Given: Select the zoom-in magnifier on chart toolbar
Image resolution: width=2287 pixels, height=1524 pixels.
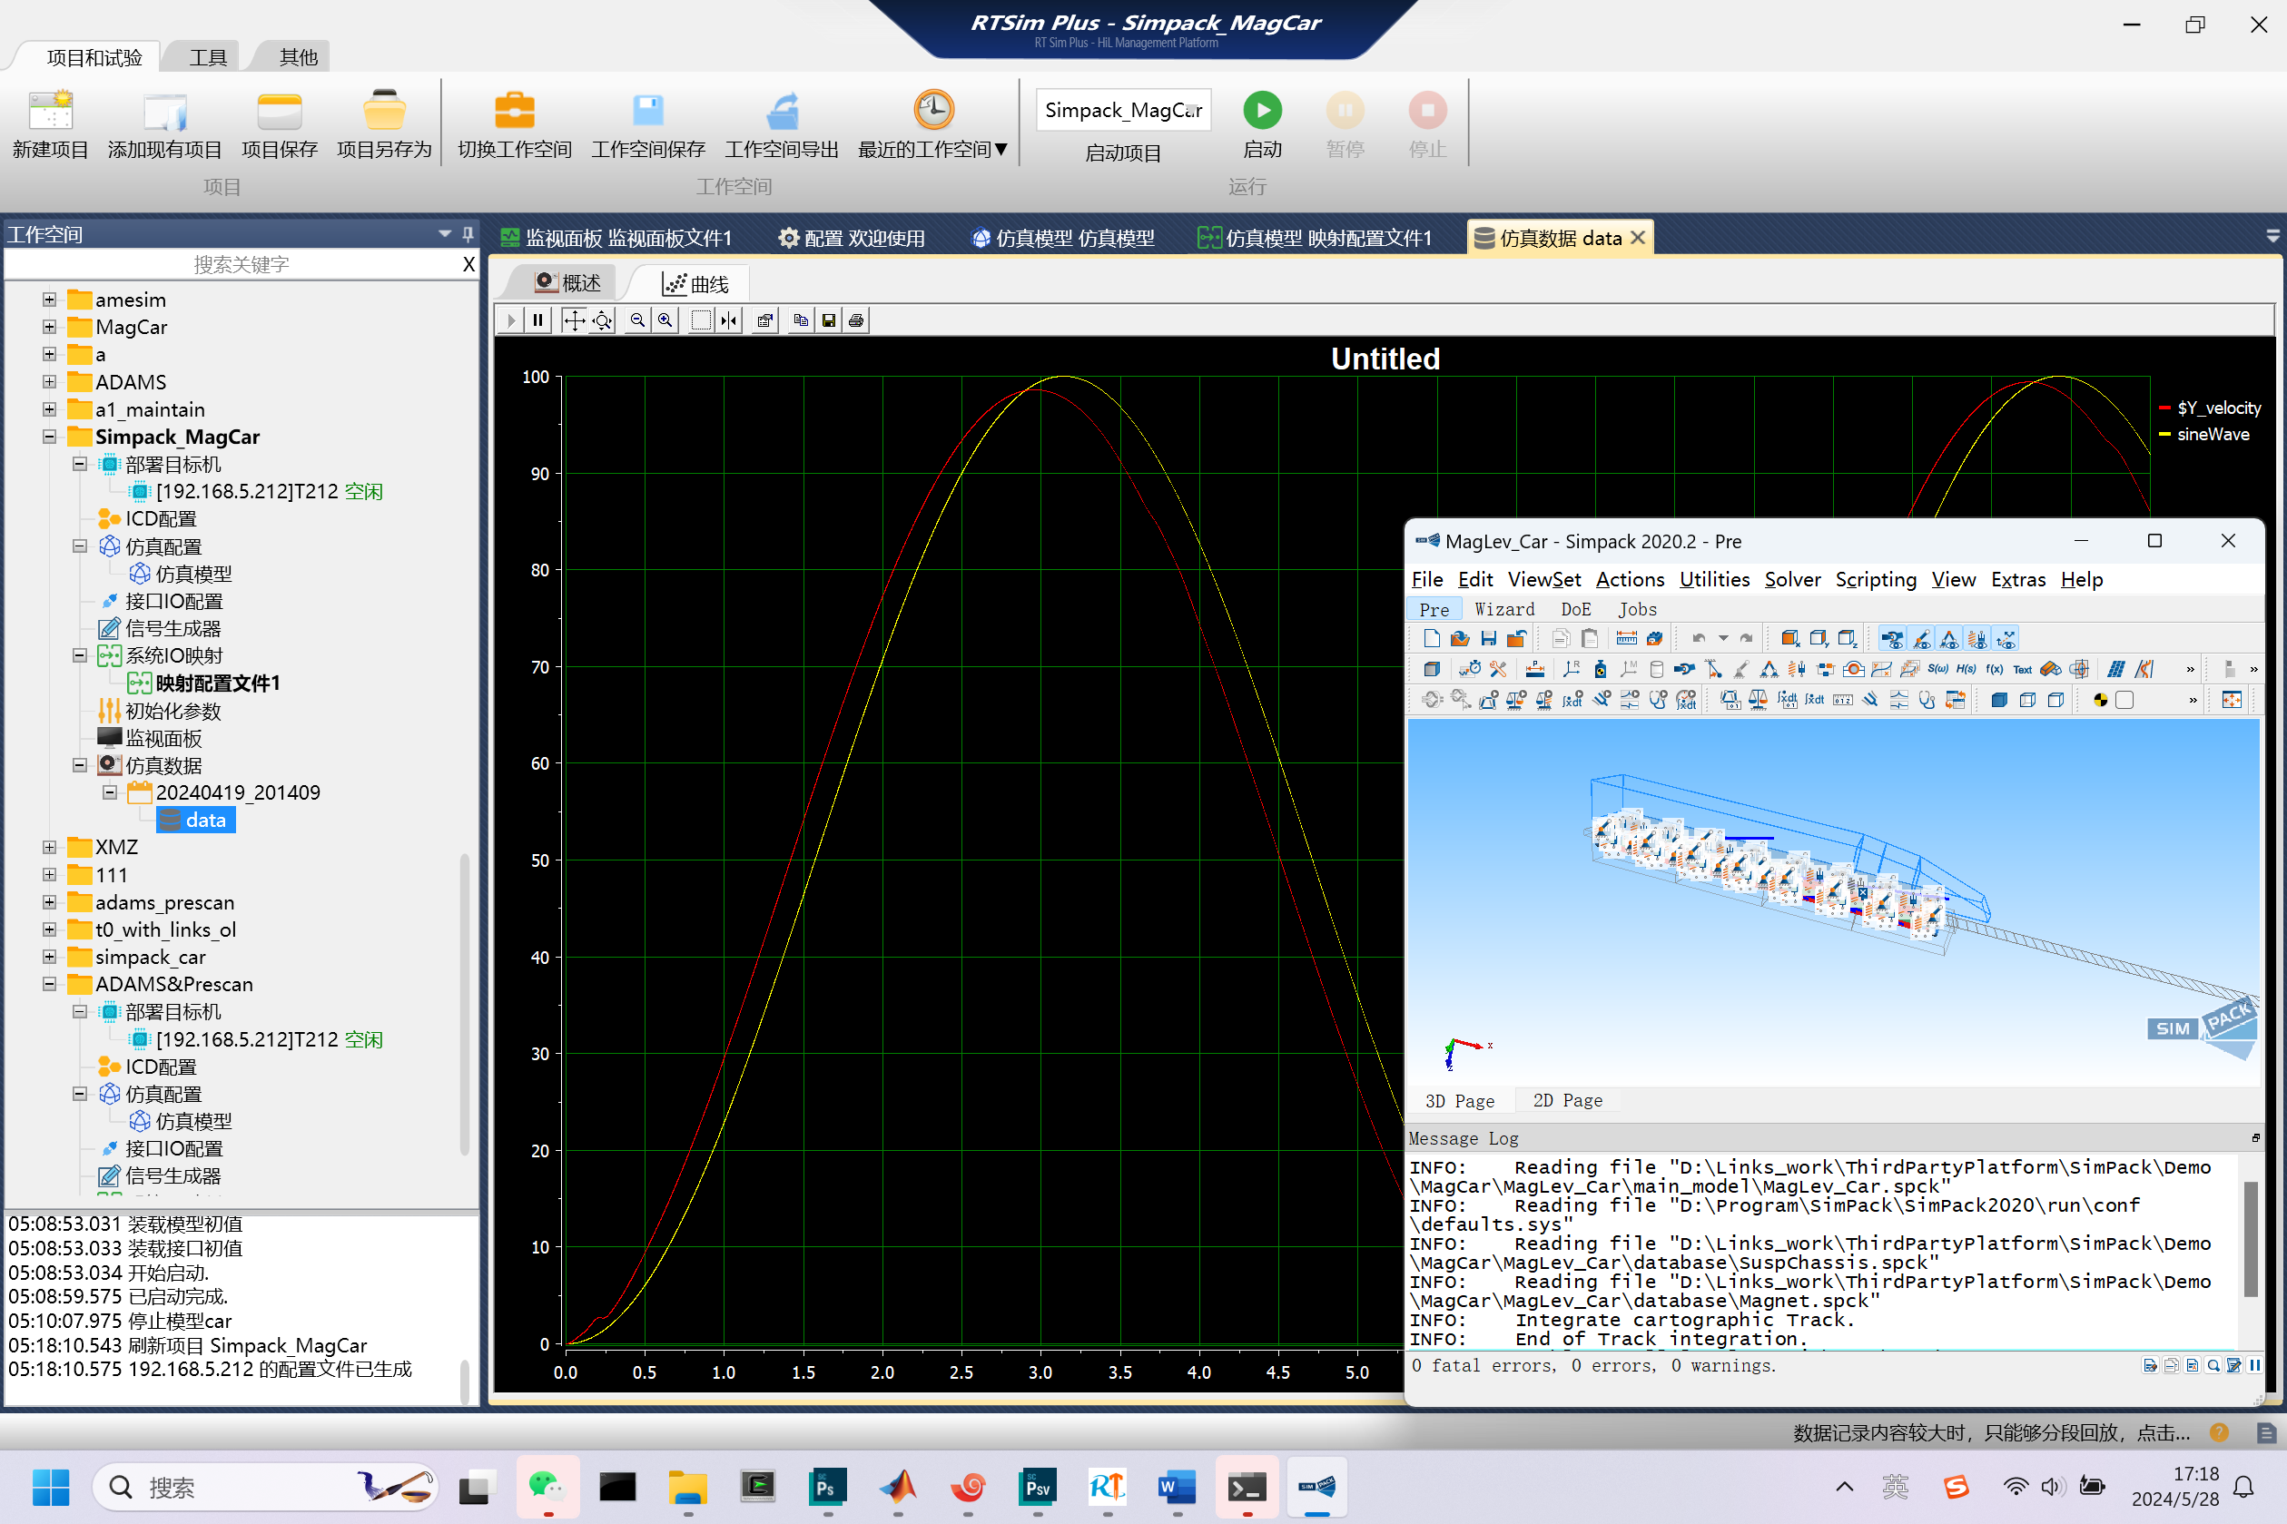Looking at the screenshot, I should click(665, 320).
